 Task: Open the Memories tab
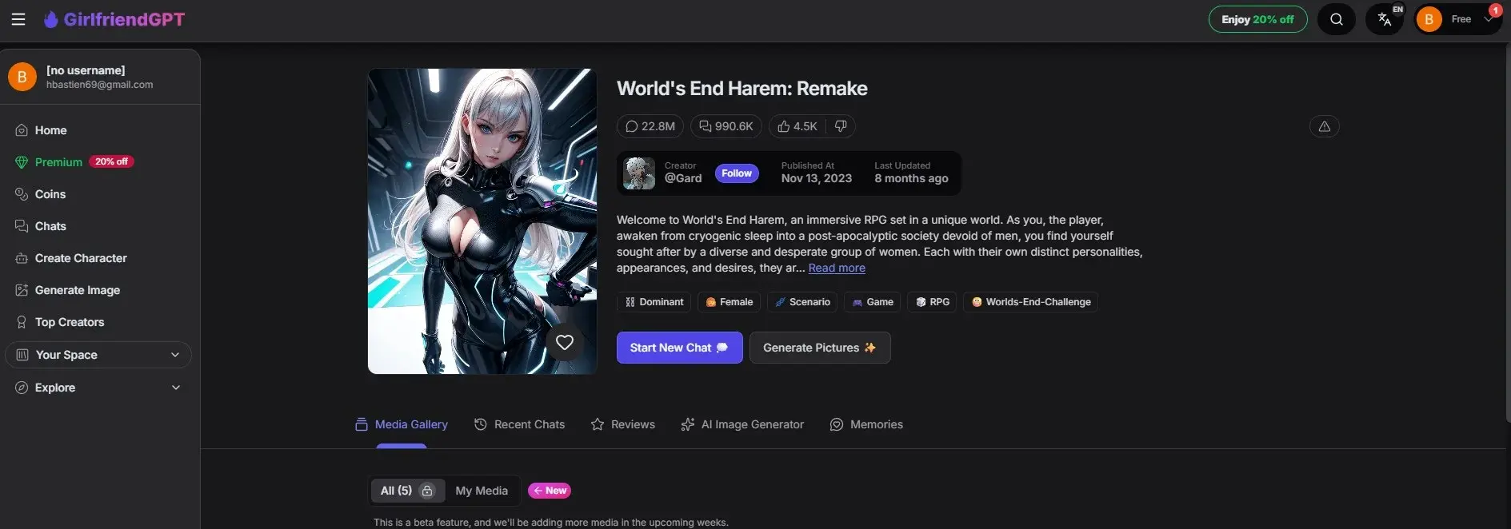(866, 424)
